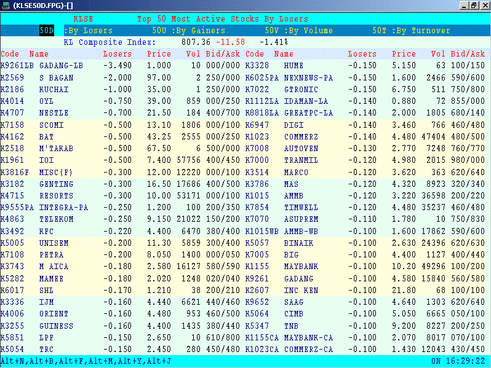Click the application icon in title bar
This screenshot has width=491, height=368.
[6, 5]
